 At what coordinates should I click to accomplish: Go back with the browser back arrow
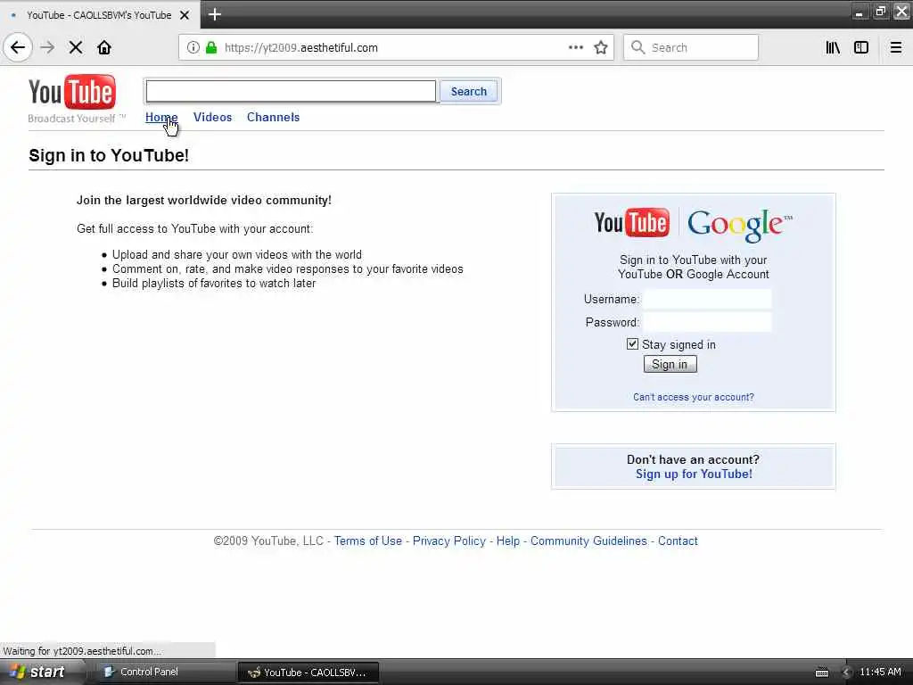point(18,47)
